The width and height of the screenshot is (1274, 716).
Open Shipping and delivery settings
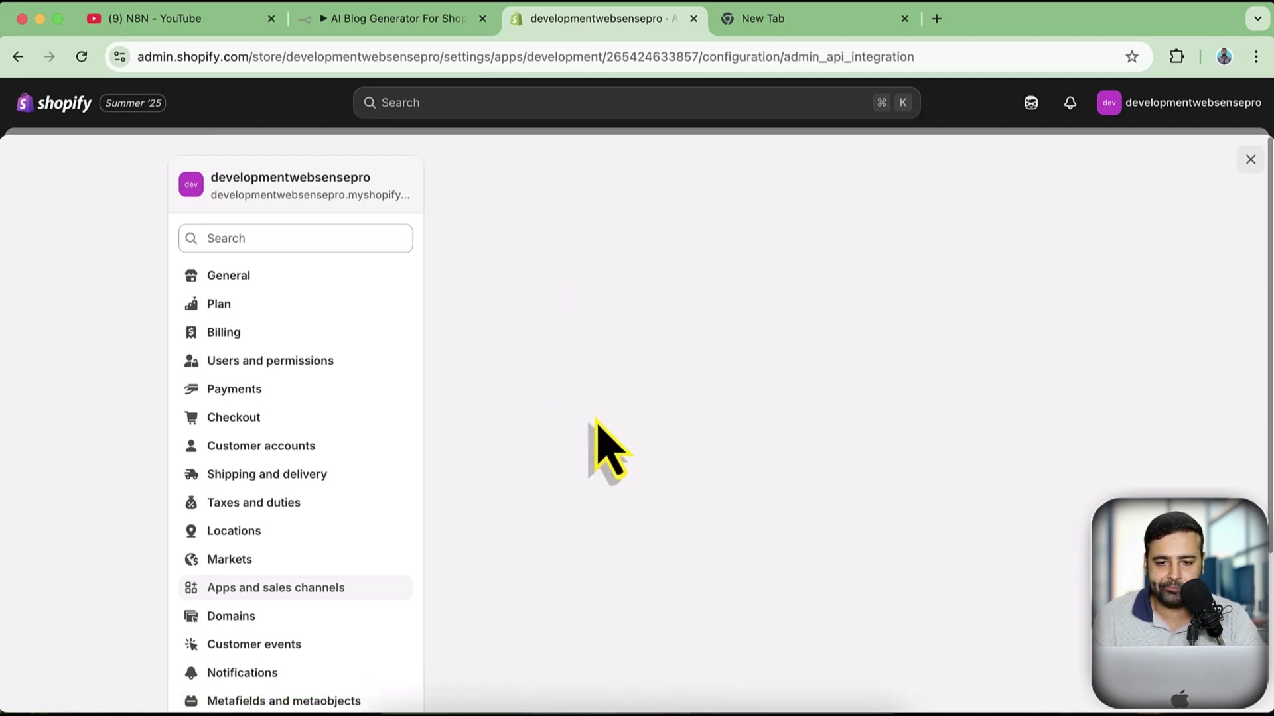267,474
